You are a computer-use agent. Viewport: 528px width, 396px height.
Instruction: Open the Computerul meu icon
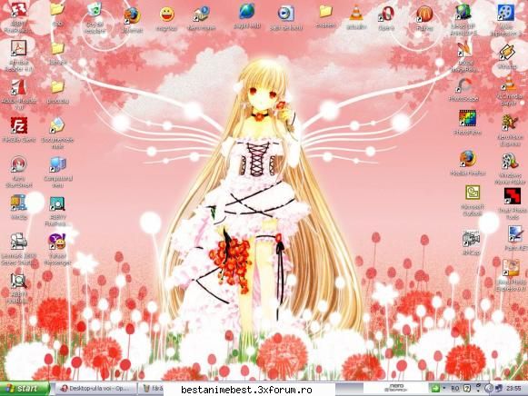point(57,165)
